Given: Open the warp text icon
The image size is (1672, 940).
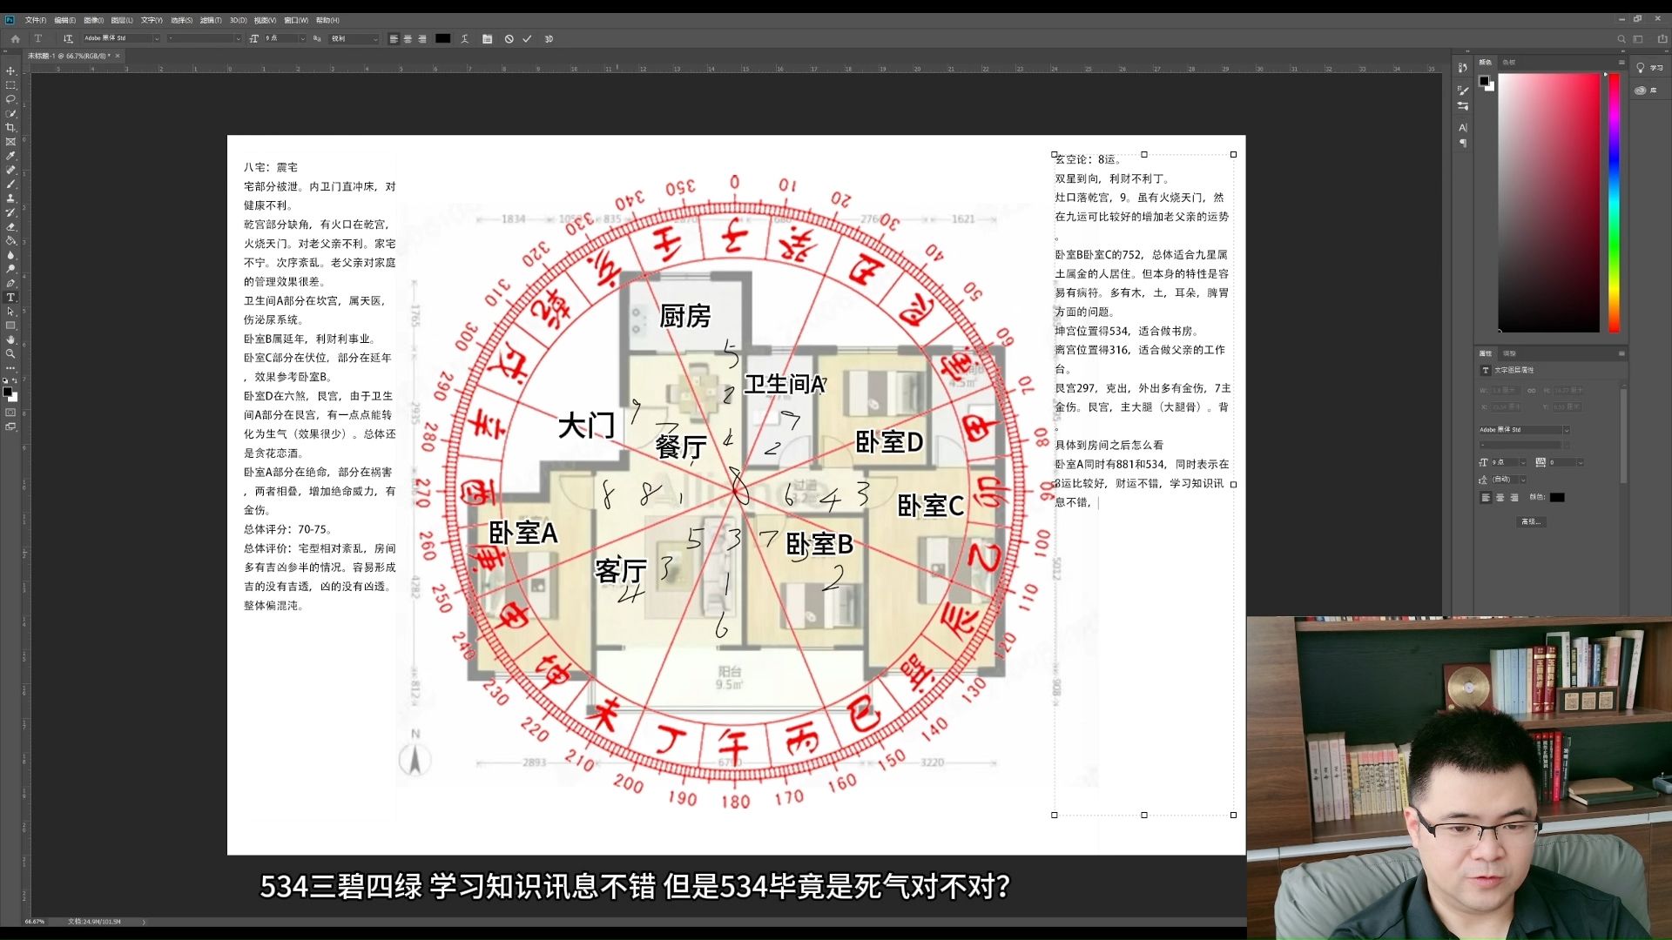Looking at the screenshot, I should 465,39.
